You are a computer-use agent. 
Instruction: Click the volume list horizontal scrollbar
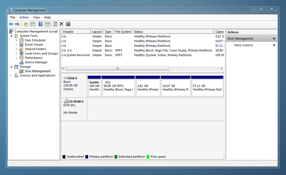tap(117, 68)
